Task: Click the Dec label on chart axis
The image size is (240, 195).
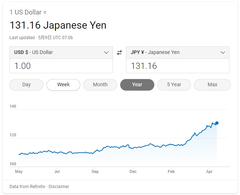Action: pyautogui.click(x=133, y=171)
